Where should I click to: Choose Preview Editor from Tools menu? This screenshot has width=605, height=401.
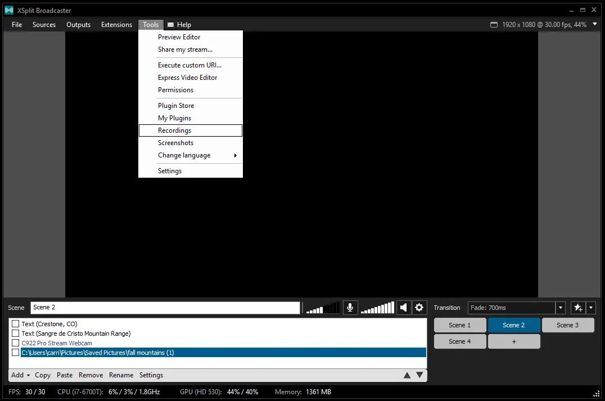[x=191, y=37]
